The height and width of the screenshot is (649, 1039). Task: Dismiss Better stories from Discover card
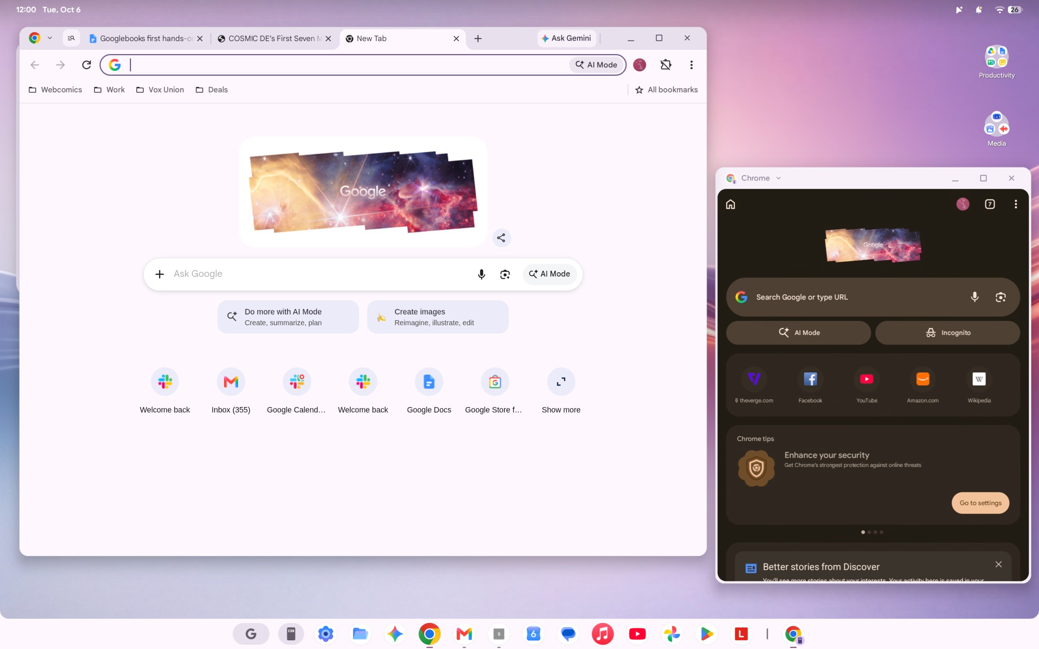coord(998,564)
